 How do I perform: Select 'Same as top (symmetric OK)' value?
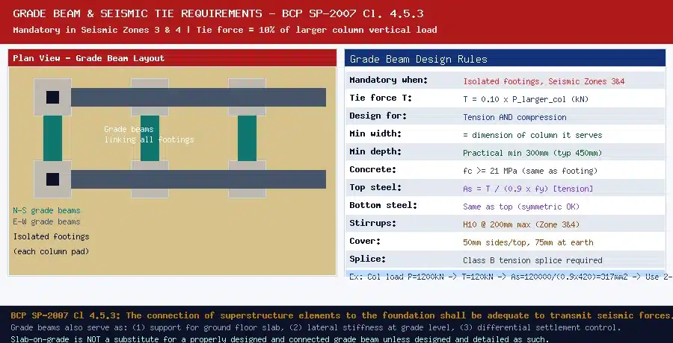[521, 207]
